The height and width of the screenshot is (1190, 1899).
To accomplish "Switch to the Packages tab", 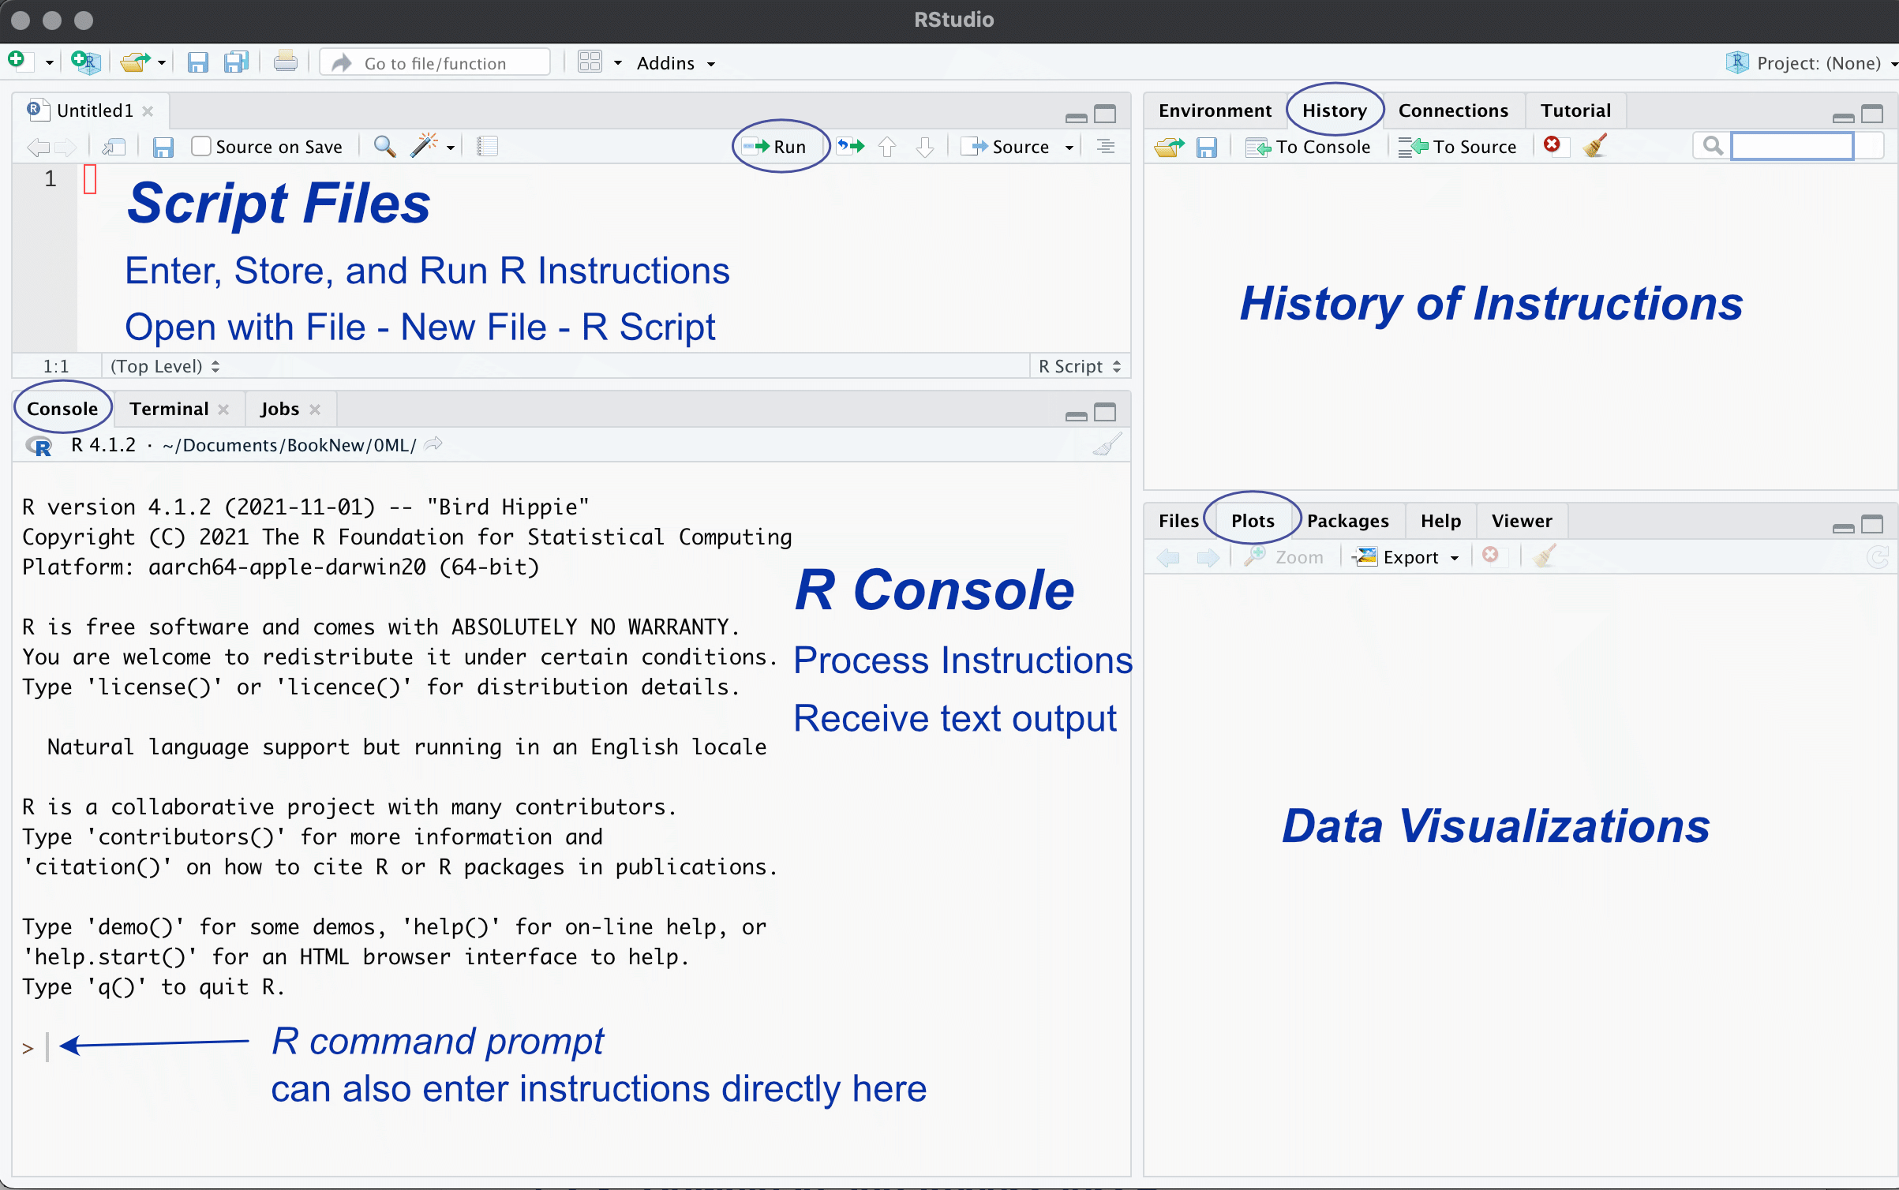I will [1347, 521].
